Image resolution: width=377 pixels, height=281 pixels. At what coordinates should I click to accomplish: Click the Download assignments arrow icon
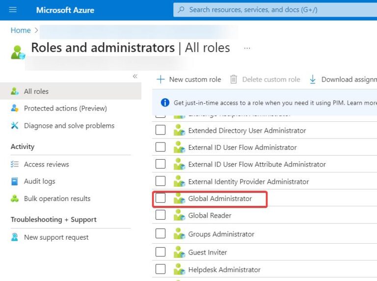point(313,79)
